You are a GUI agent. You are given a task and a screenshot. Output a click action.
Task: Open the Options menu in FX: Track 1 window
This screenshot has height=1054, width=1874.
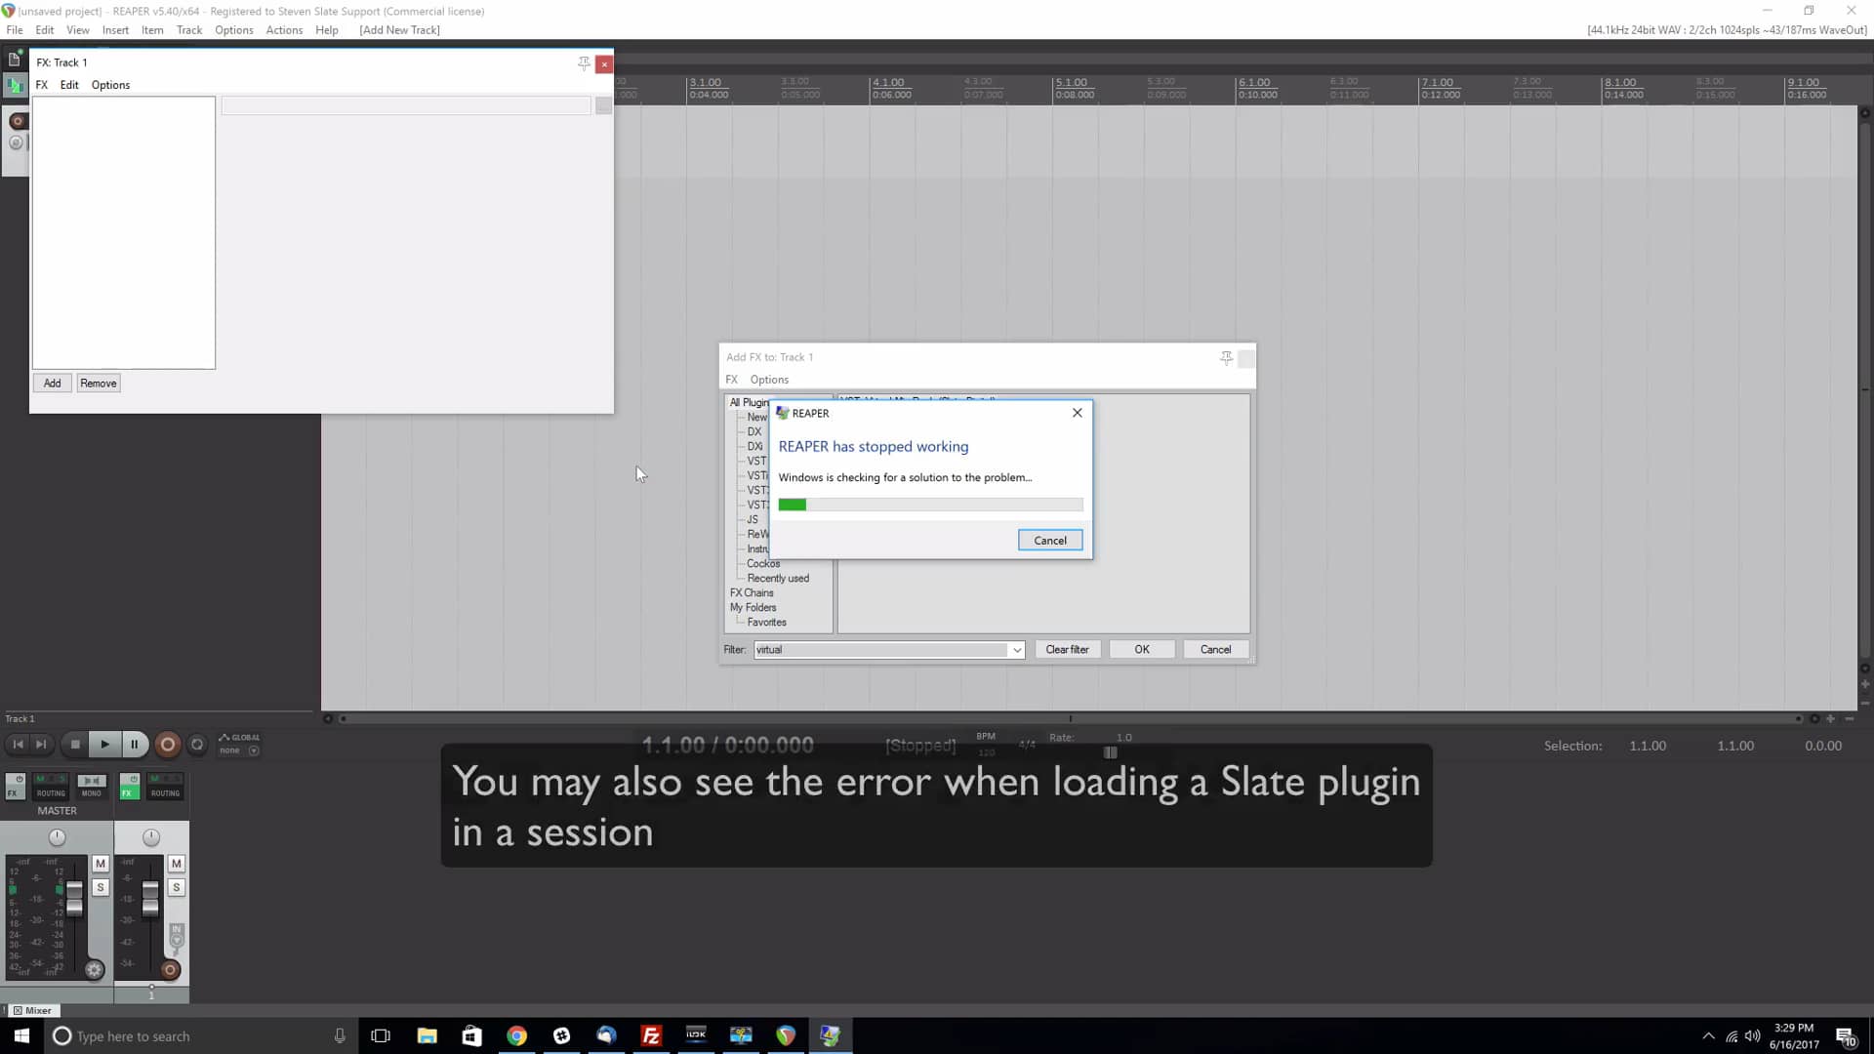(x=109, y=85)
